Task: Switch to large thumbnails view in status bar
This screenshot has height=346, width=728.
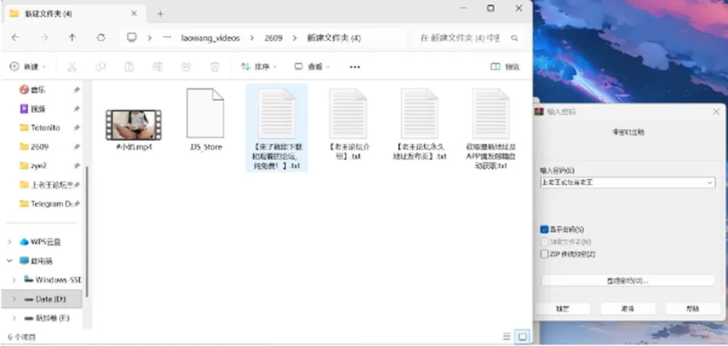Action: click(522, 336)
